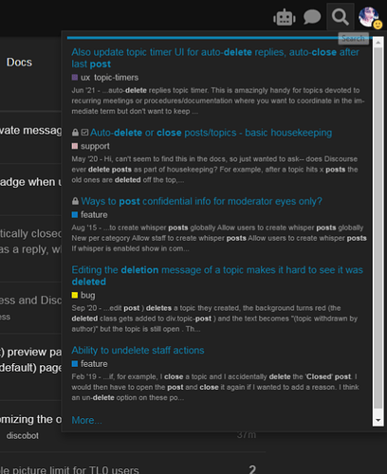Viewport: 387px width, 474px height.
Task: Open the user avatar profile menu
Action: point(368,17)
